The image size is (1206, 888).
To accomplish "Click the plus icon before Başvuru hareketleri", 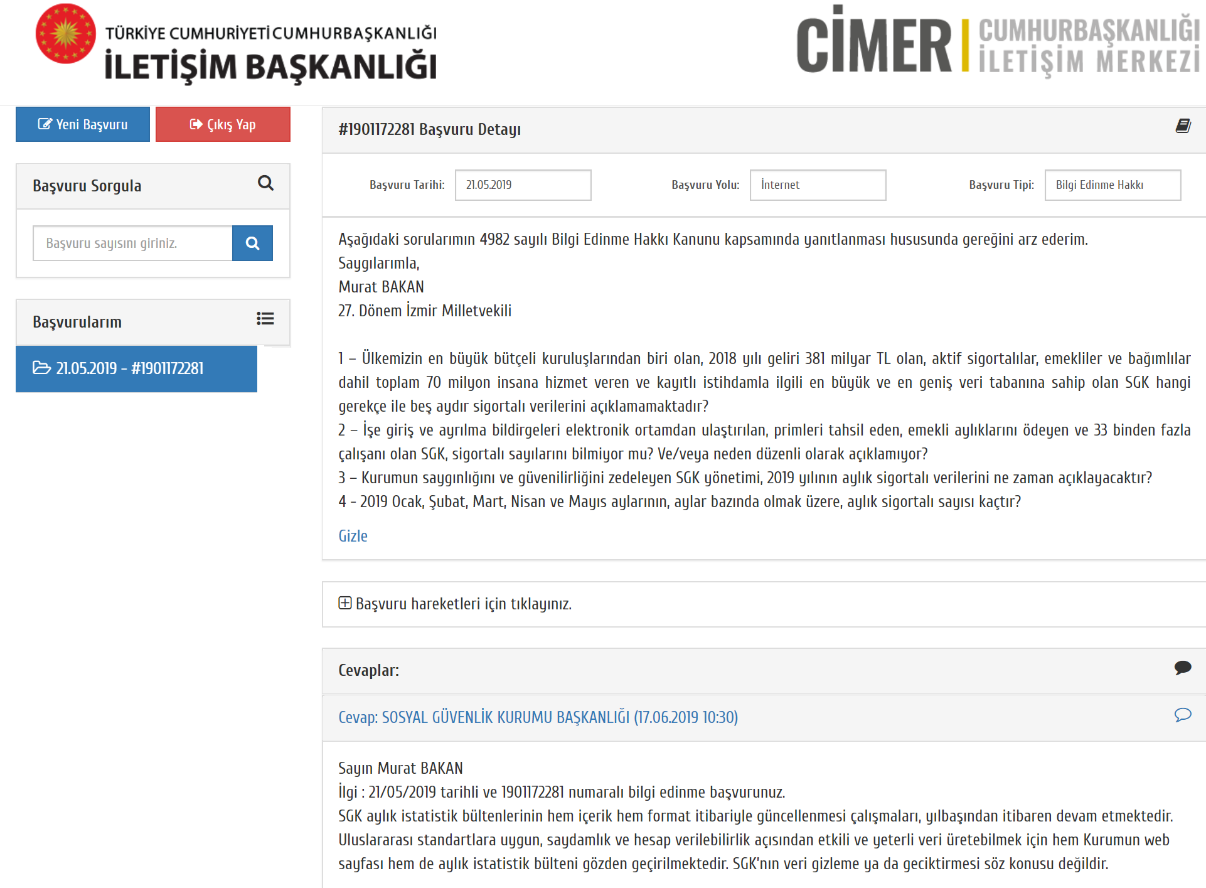I will click(x=344, y=603).
